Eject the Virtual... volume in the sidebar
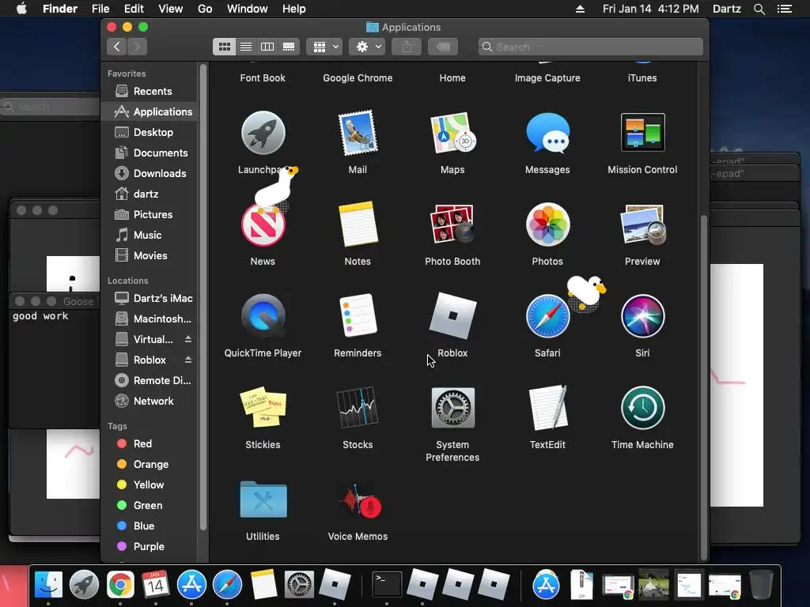The height and width of the screenshot is (607, 810). click(188, 339)
